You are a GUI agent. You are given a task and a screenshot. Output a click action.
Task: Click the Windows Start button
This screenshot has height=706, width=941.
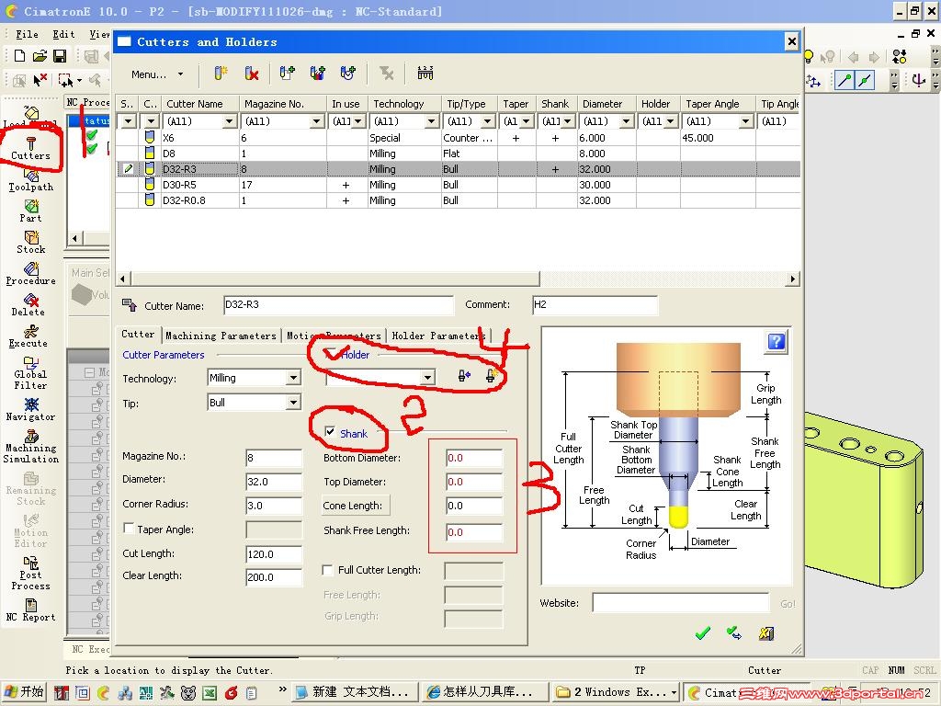25,691
